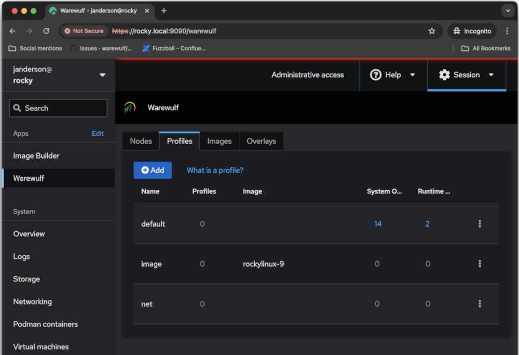This screenshot has height=355, width=519.
Task: Click Administrative access button
Action: tap(307, 75)
